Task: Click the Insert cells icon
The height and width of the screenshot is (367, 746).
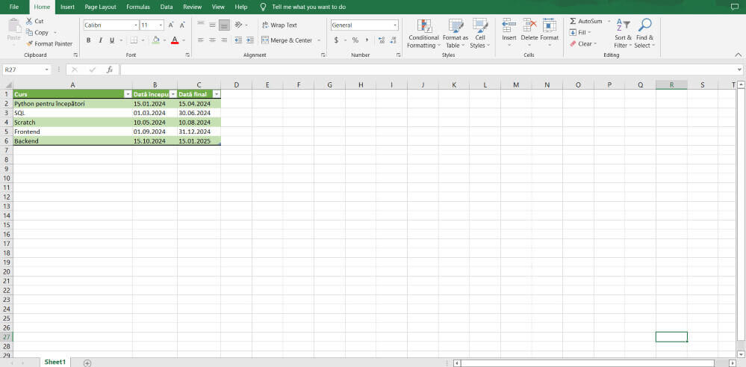Action: [509, 25]
